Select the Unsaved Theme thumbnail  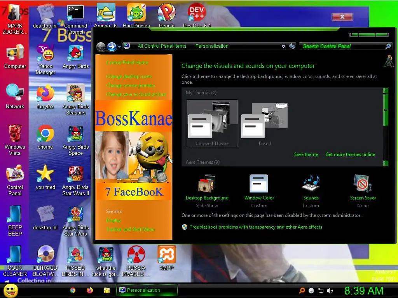212,123
